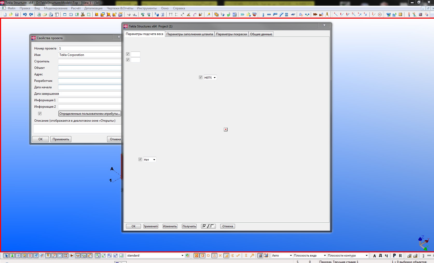Viewport: 434px width, 263px height.
Task: Select the Параметры подсчета веса tab
Action: tap(144, 34)
